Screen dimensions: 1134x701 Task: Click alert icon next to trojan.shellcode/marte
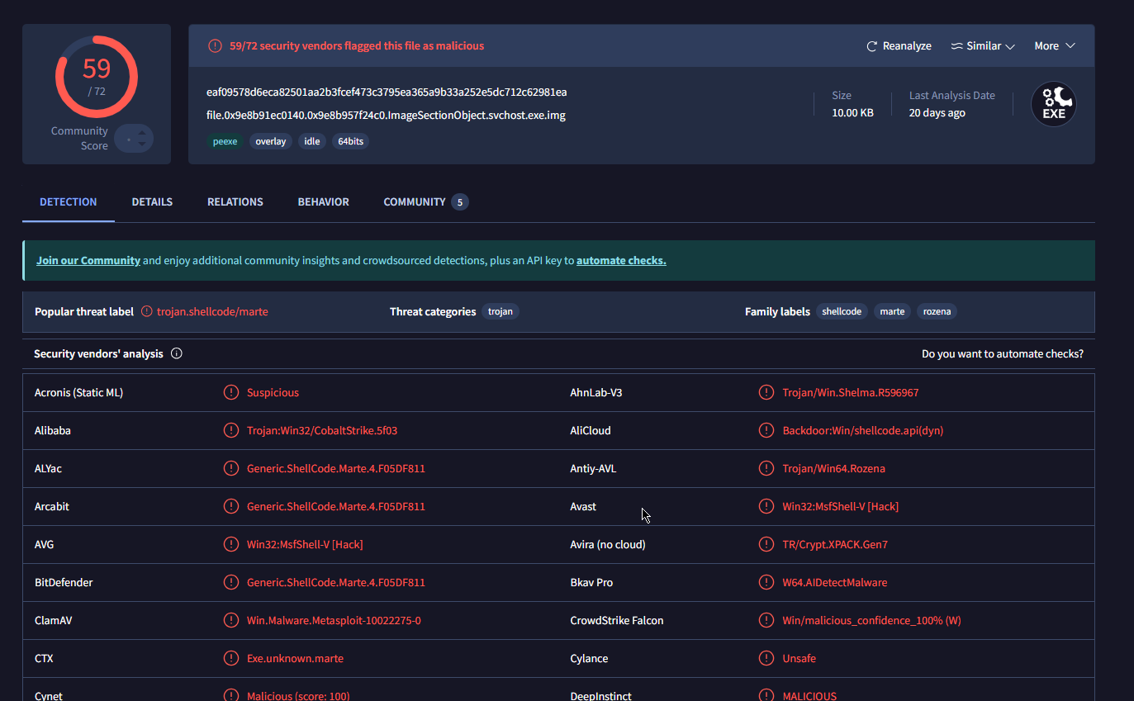[x=147, y=312]
